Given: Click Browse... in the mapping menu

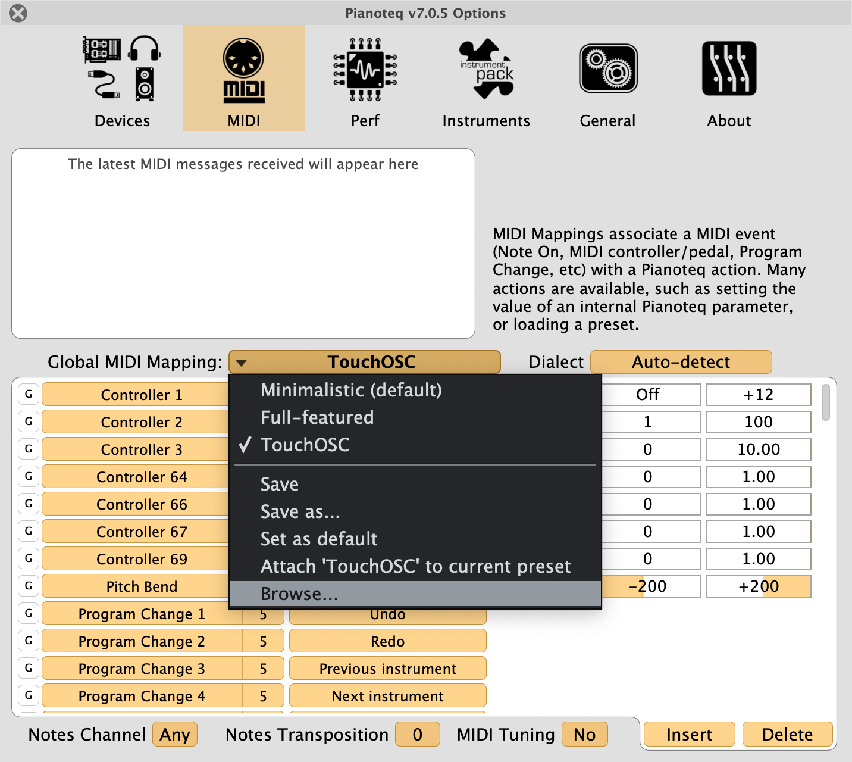Looking at the screenshot, I should (415, 594).
